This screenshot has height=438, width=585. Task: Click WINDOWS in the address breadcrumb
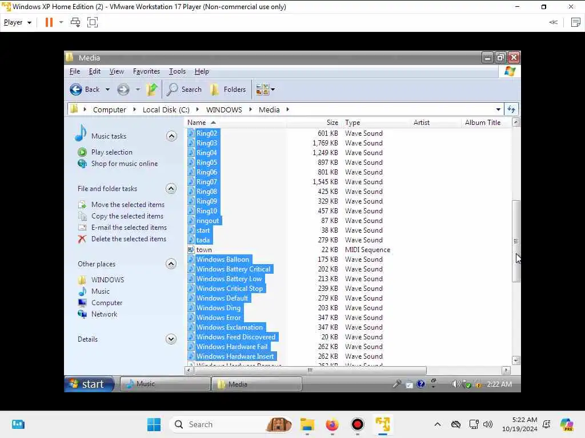[224, 110]
